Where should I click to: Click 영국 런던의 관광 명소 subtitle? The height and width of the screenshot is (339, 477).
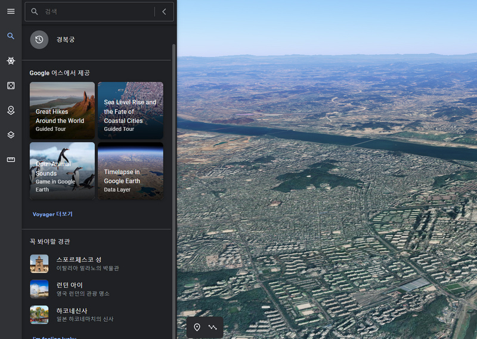pyautogui.click(x=83, y=293)
